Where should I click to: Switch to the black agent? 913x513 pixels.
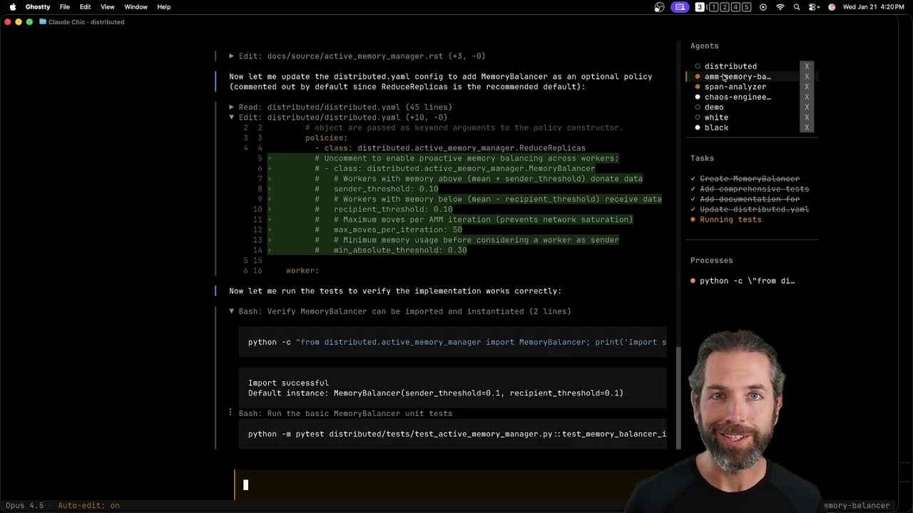tap(716, 128)
